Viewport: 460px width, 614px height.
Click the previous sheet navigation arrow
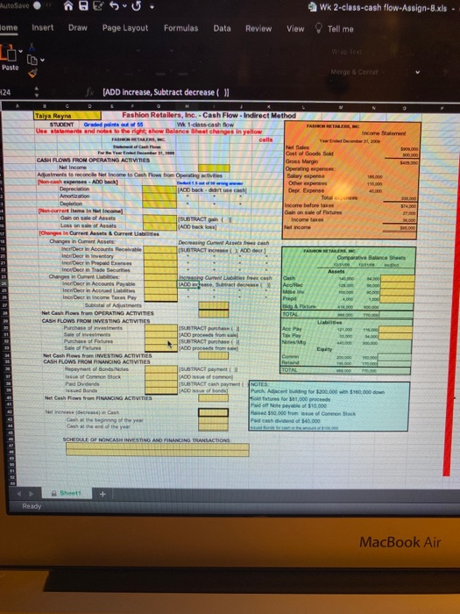pos(18,493)
